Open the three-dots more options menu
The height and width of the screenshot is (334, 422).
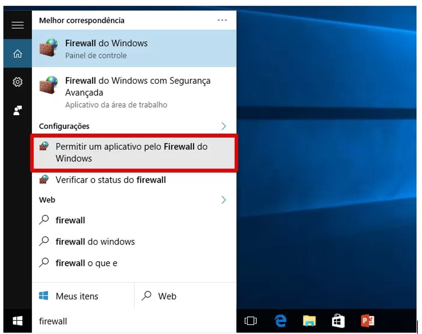click(222, 20)
